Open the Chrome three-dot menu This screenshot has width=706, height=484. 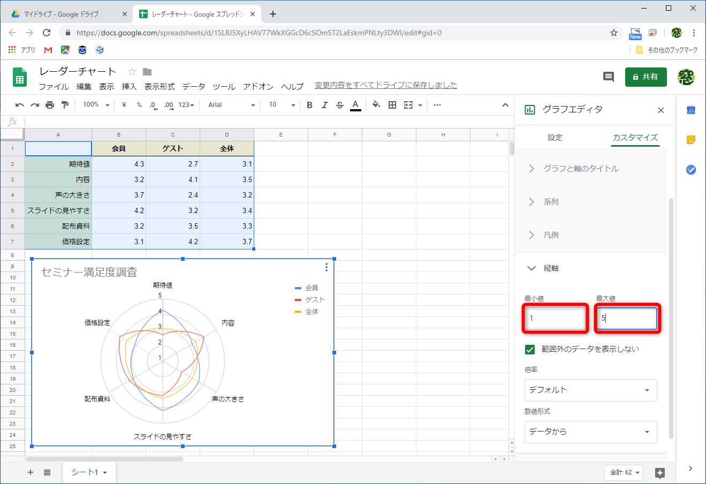(694, 33)
